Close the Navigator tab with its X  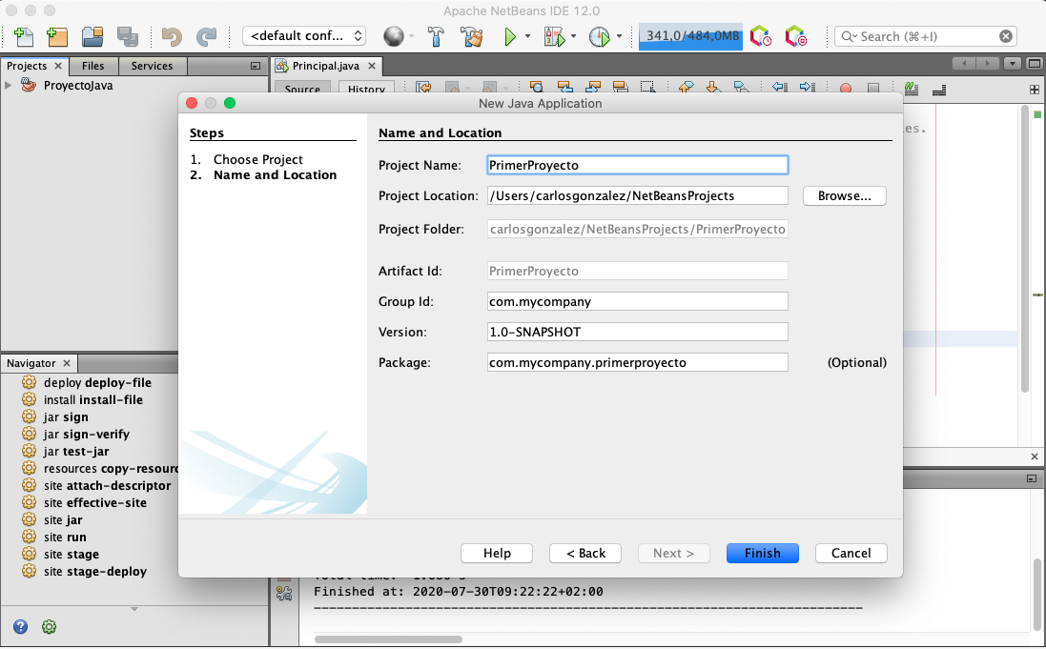coord(67,363)
